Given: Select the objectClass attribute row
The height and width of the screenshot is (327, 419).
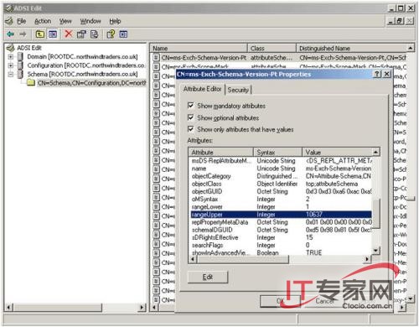Looking at the screenshot, I should coord(281,184).
